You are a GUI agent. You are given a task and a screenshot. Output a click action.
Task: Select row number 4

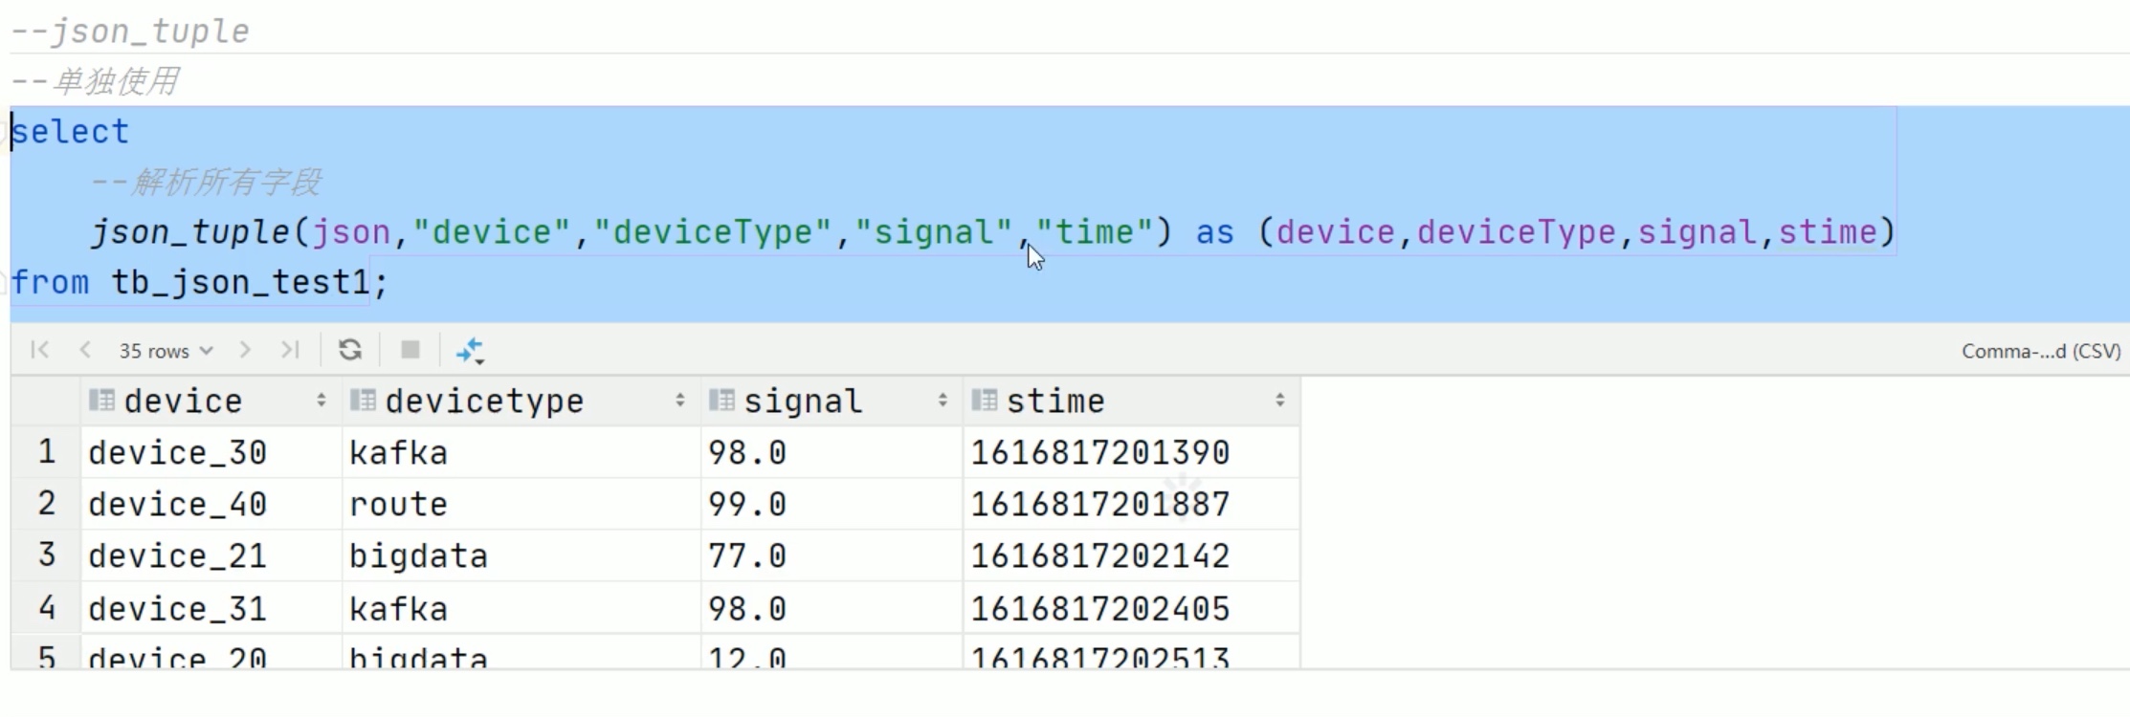[46, 608]
